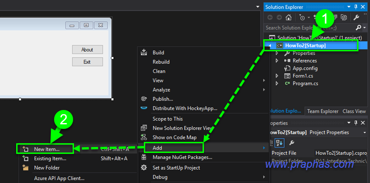
Task: Expand the References tree node
Action: pos(277,61)
